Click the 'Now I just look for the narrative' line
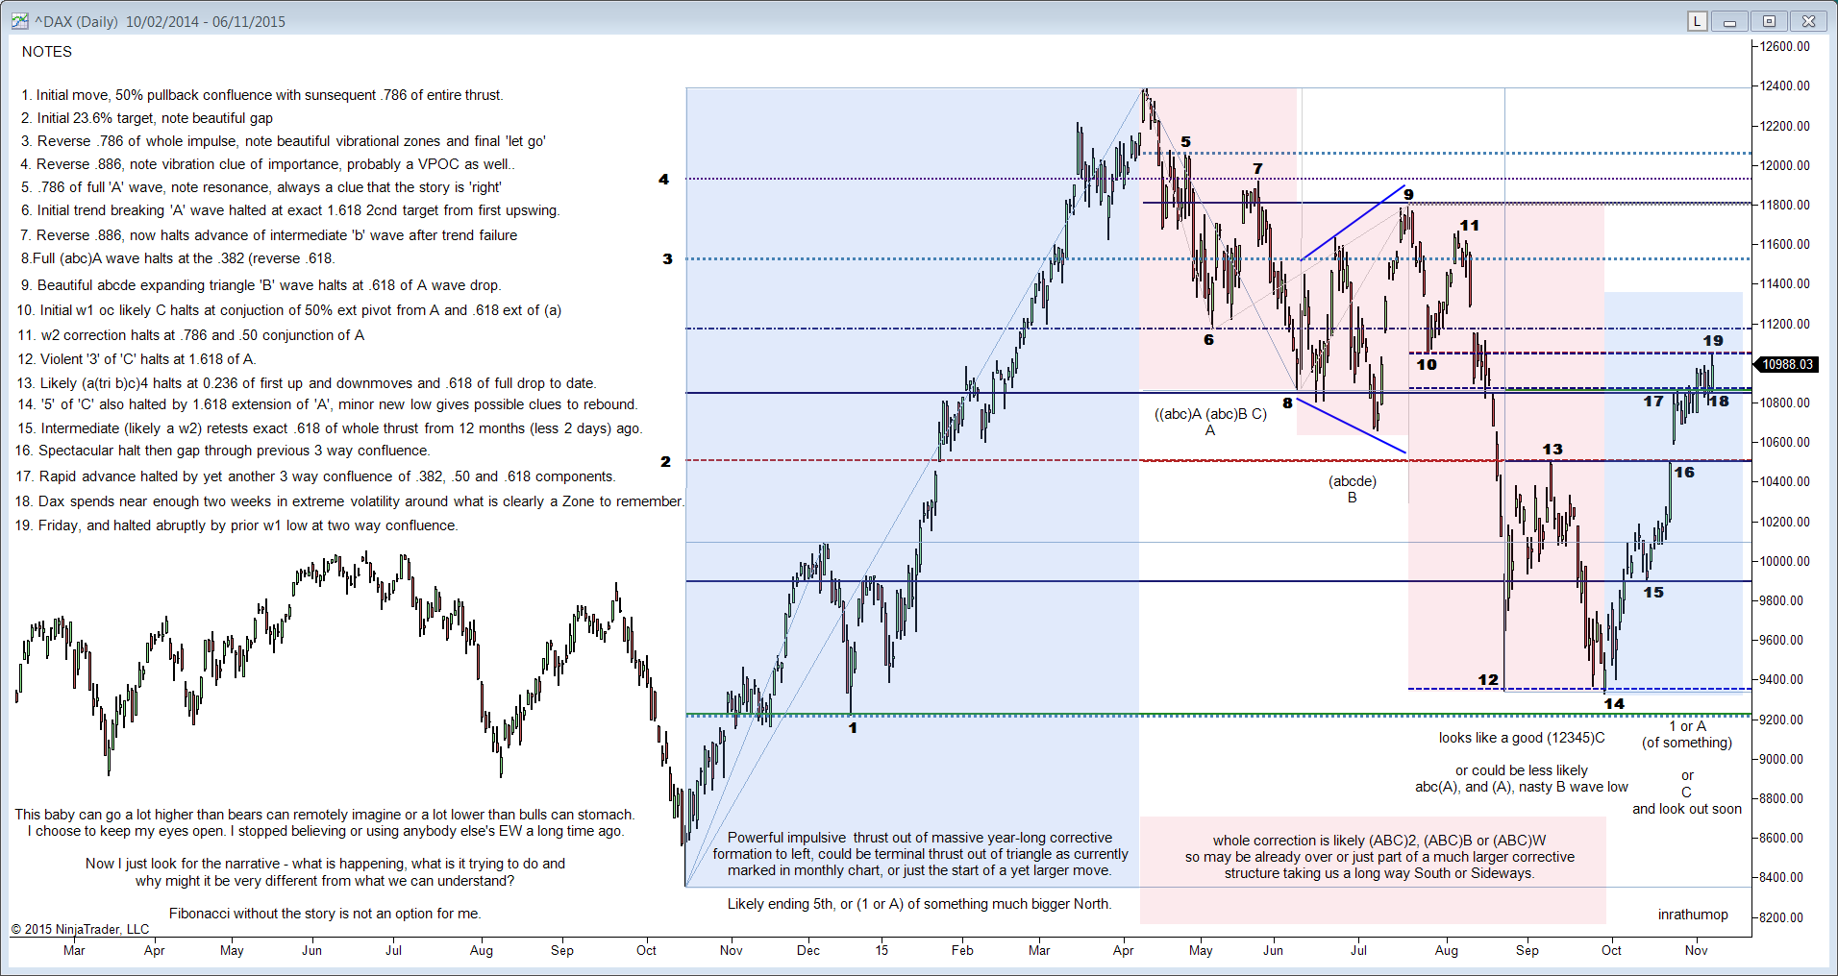Viewport: 1838px width, 976px height. point(325,864)
